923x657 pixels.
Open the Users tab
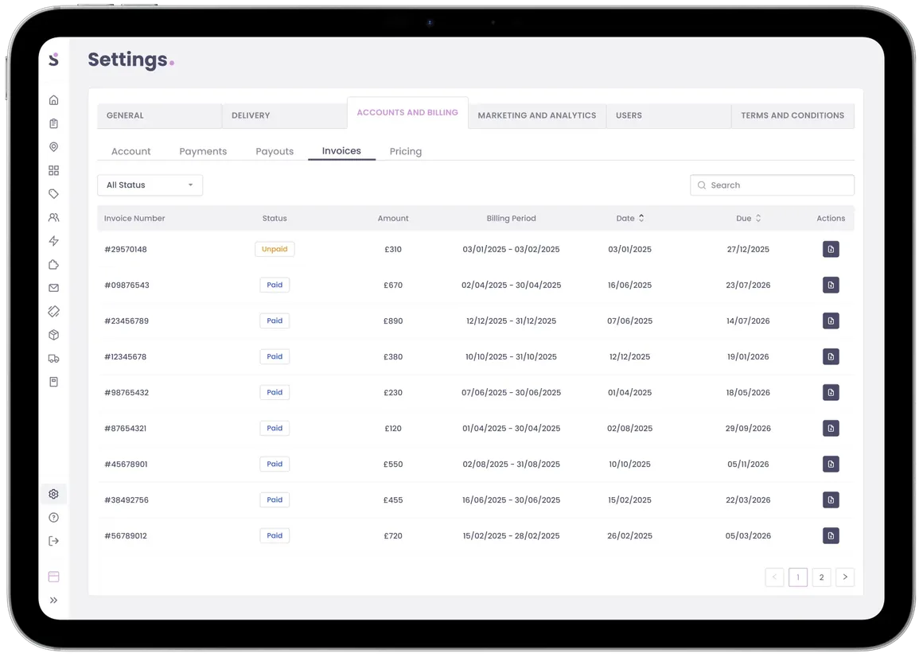668,116
